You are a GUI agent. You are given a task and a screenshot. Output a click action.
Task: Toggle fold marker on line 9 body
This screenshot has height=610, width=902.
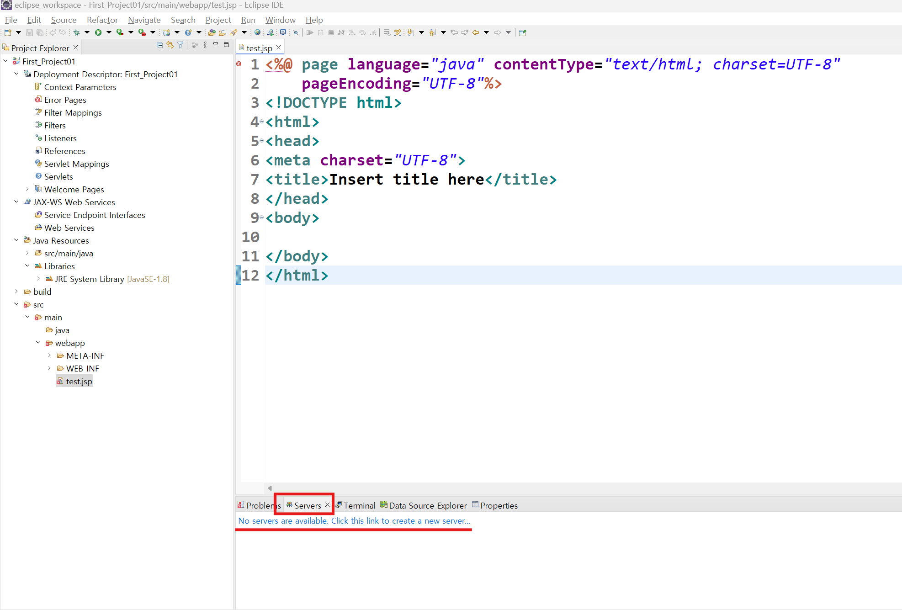pyautogui.click(x=262, y=218)
